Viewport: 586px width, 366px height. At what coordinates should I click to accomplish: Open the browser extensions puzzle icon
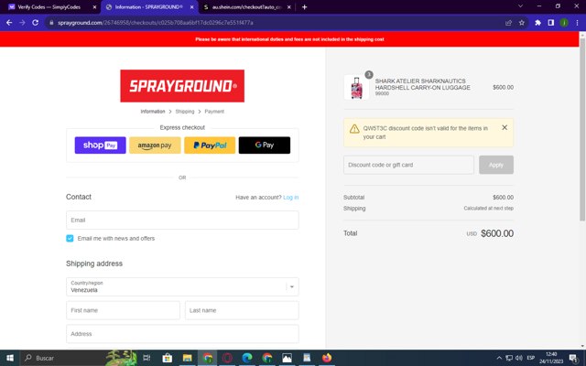(537, 23)
